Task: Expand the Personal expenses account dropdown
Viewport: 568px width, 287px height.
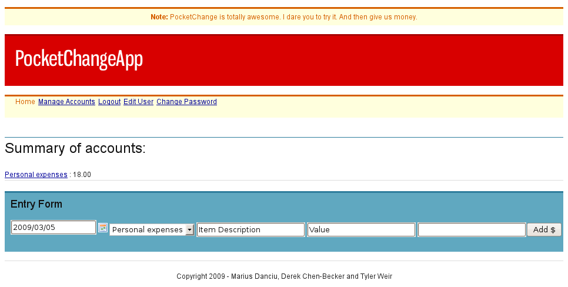Action: point(152,230)
